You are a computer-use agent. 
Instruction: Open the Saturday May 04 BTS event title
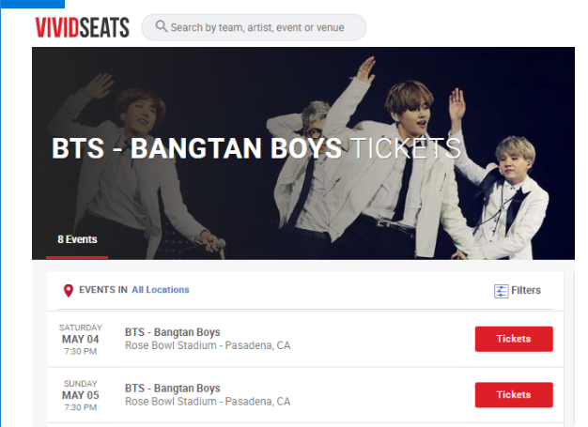(x=173, y=332)
